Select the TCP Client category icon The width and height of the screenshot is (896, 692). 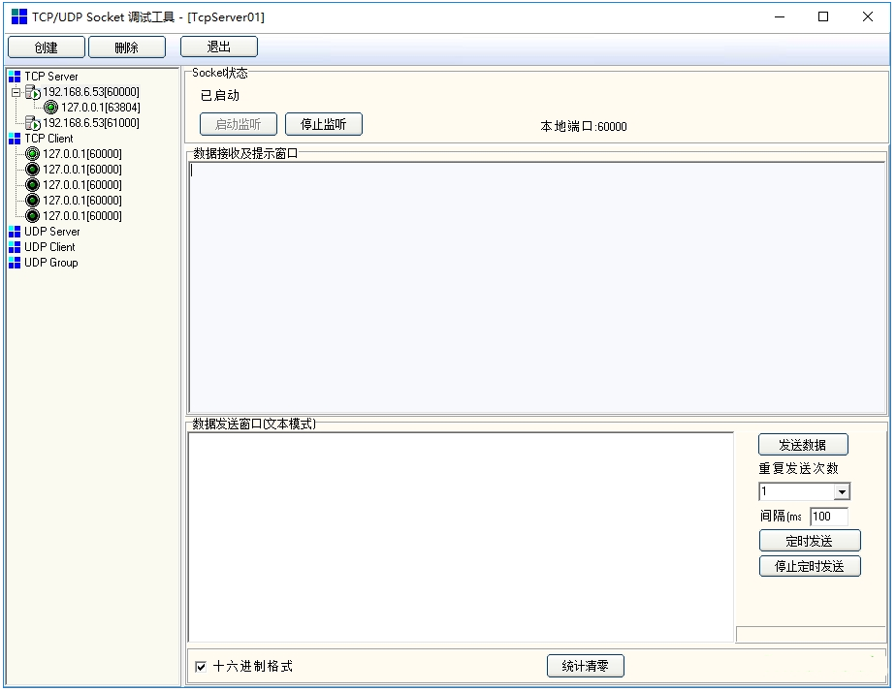14,139
